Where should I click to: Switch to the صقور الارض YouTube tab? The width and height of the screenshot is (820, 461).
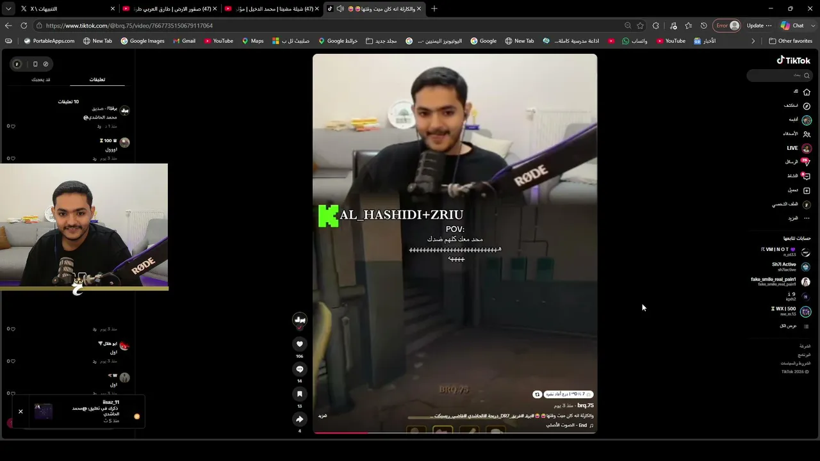coord(169,9)
